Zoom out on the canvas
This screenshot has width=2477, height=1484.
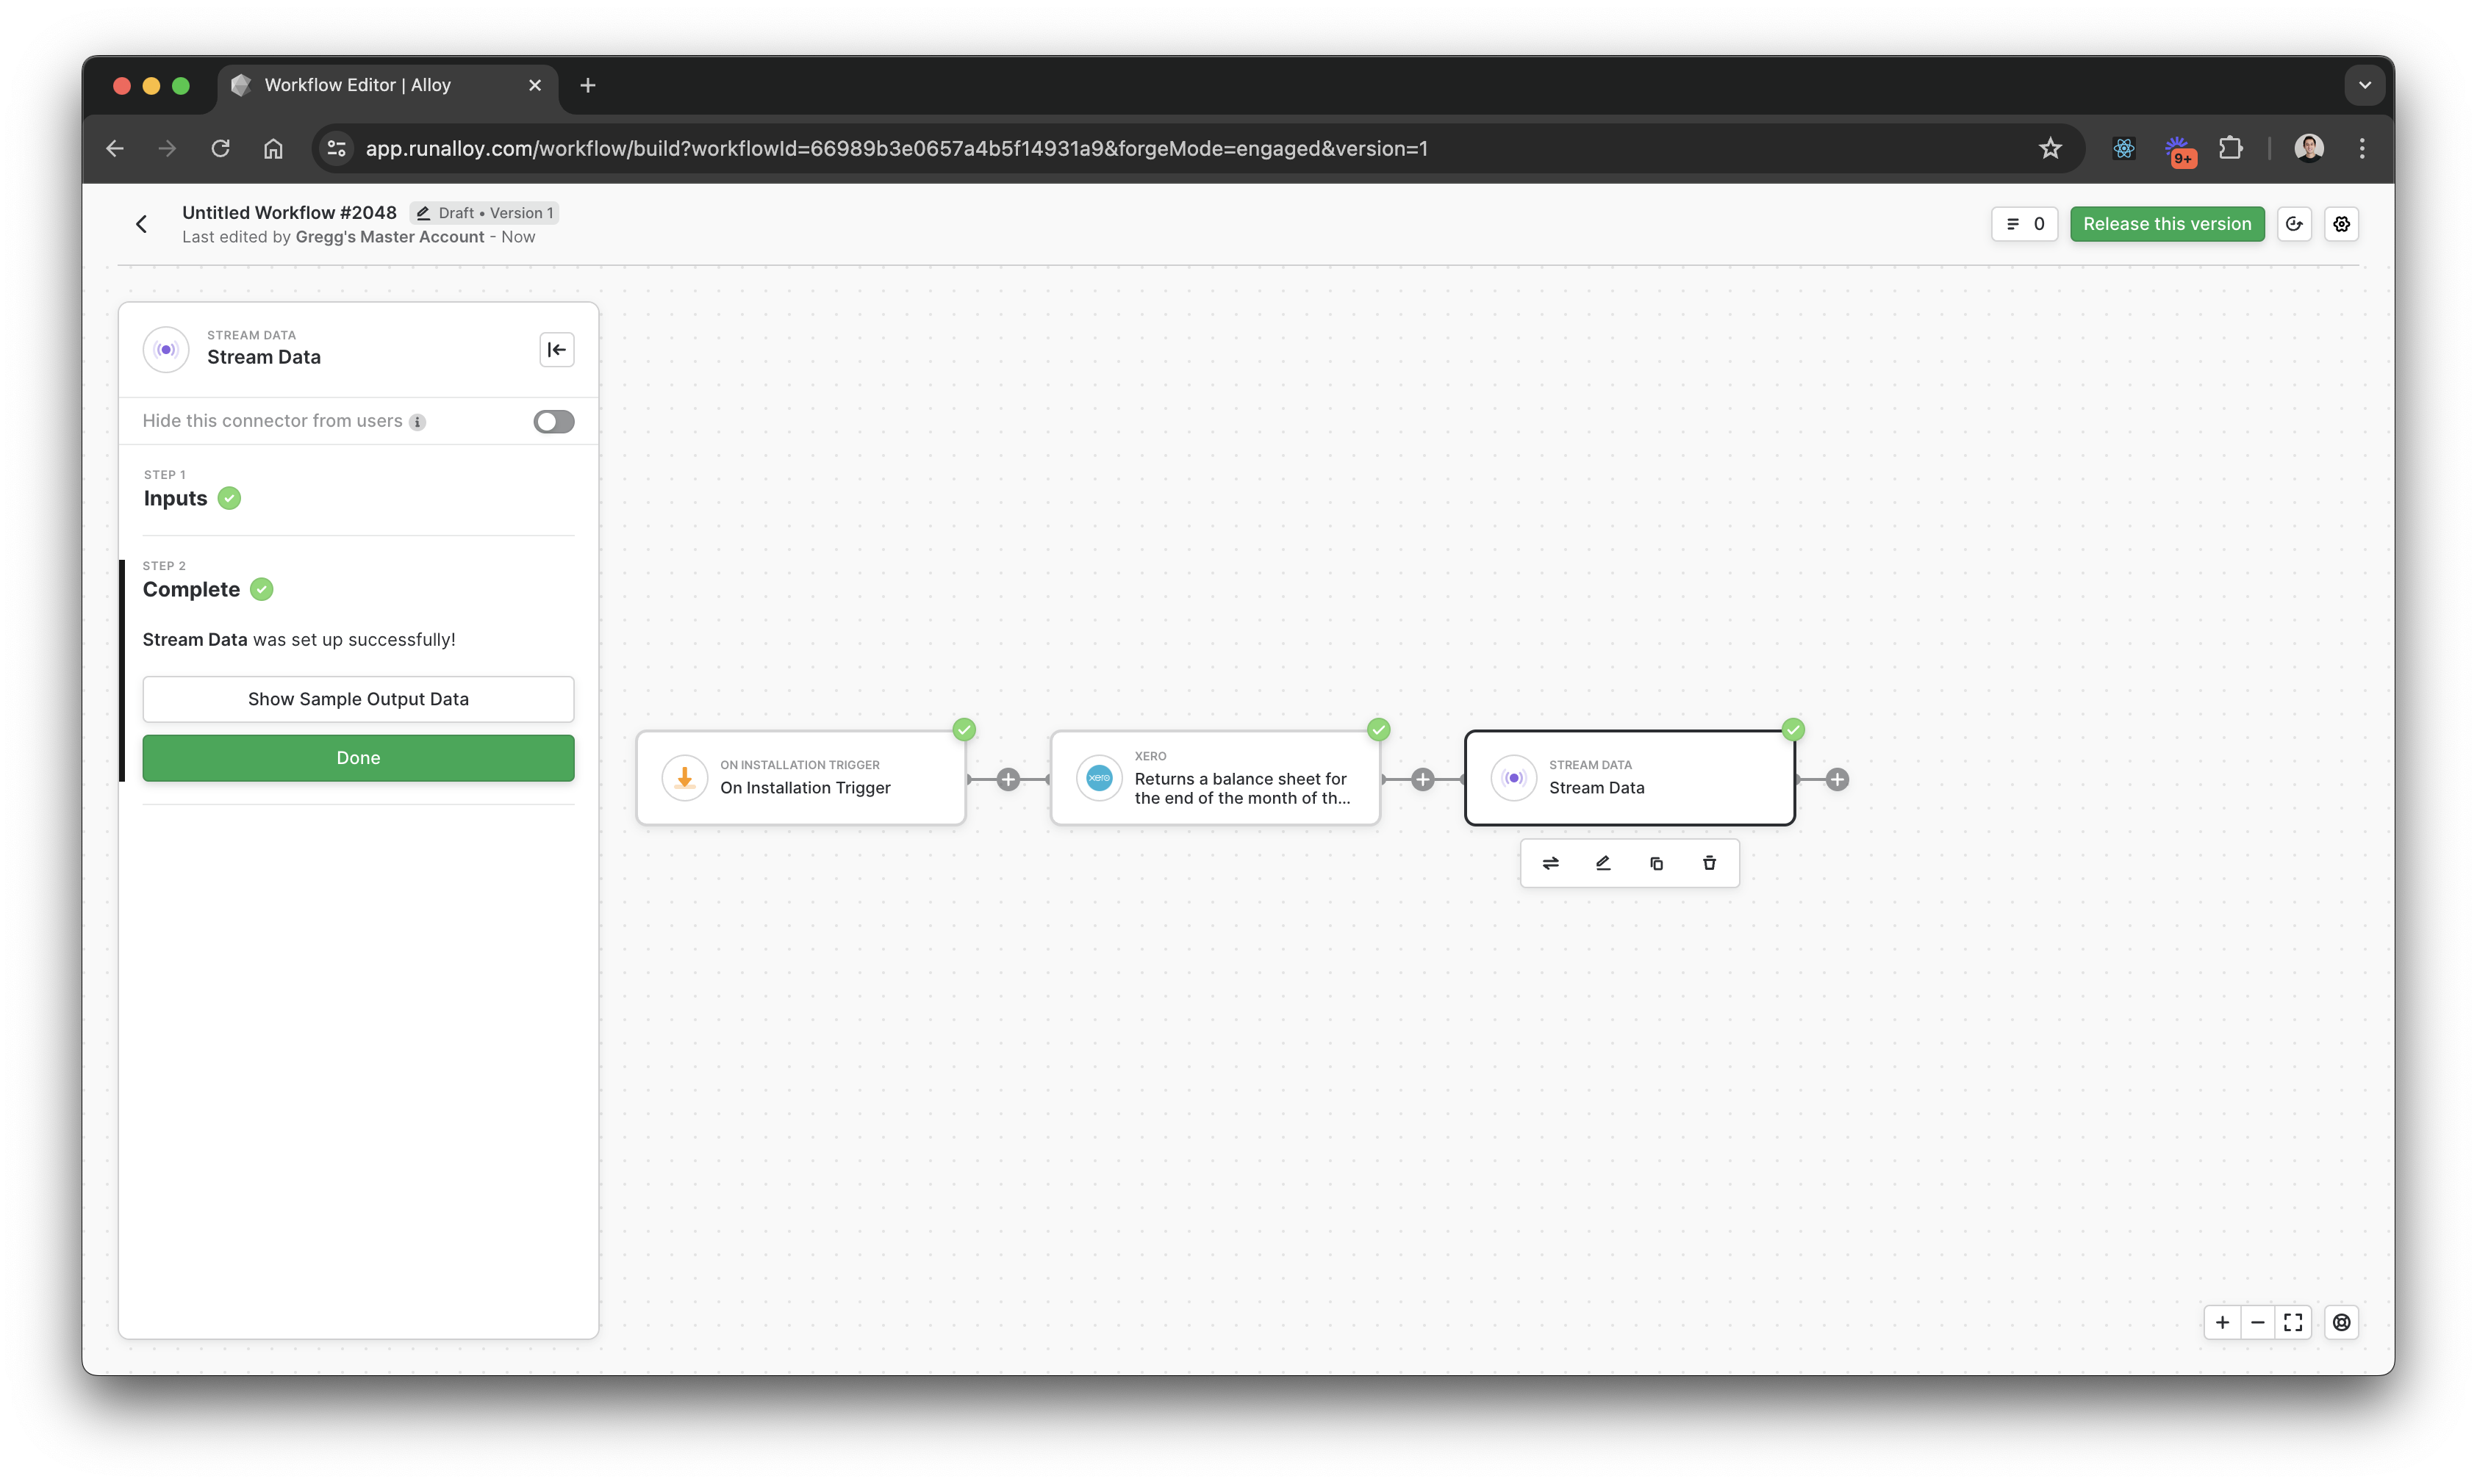pos(2257,1322)
